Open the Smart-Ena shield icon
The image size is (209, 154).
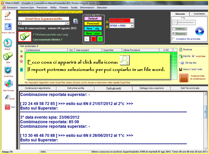[x=8, y=70]
